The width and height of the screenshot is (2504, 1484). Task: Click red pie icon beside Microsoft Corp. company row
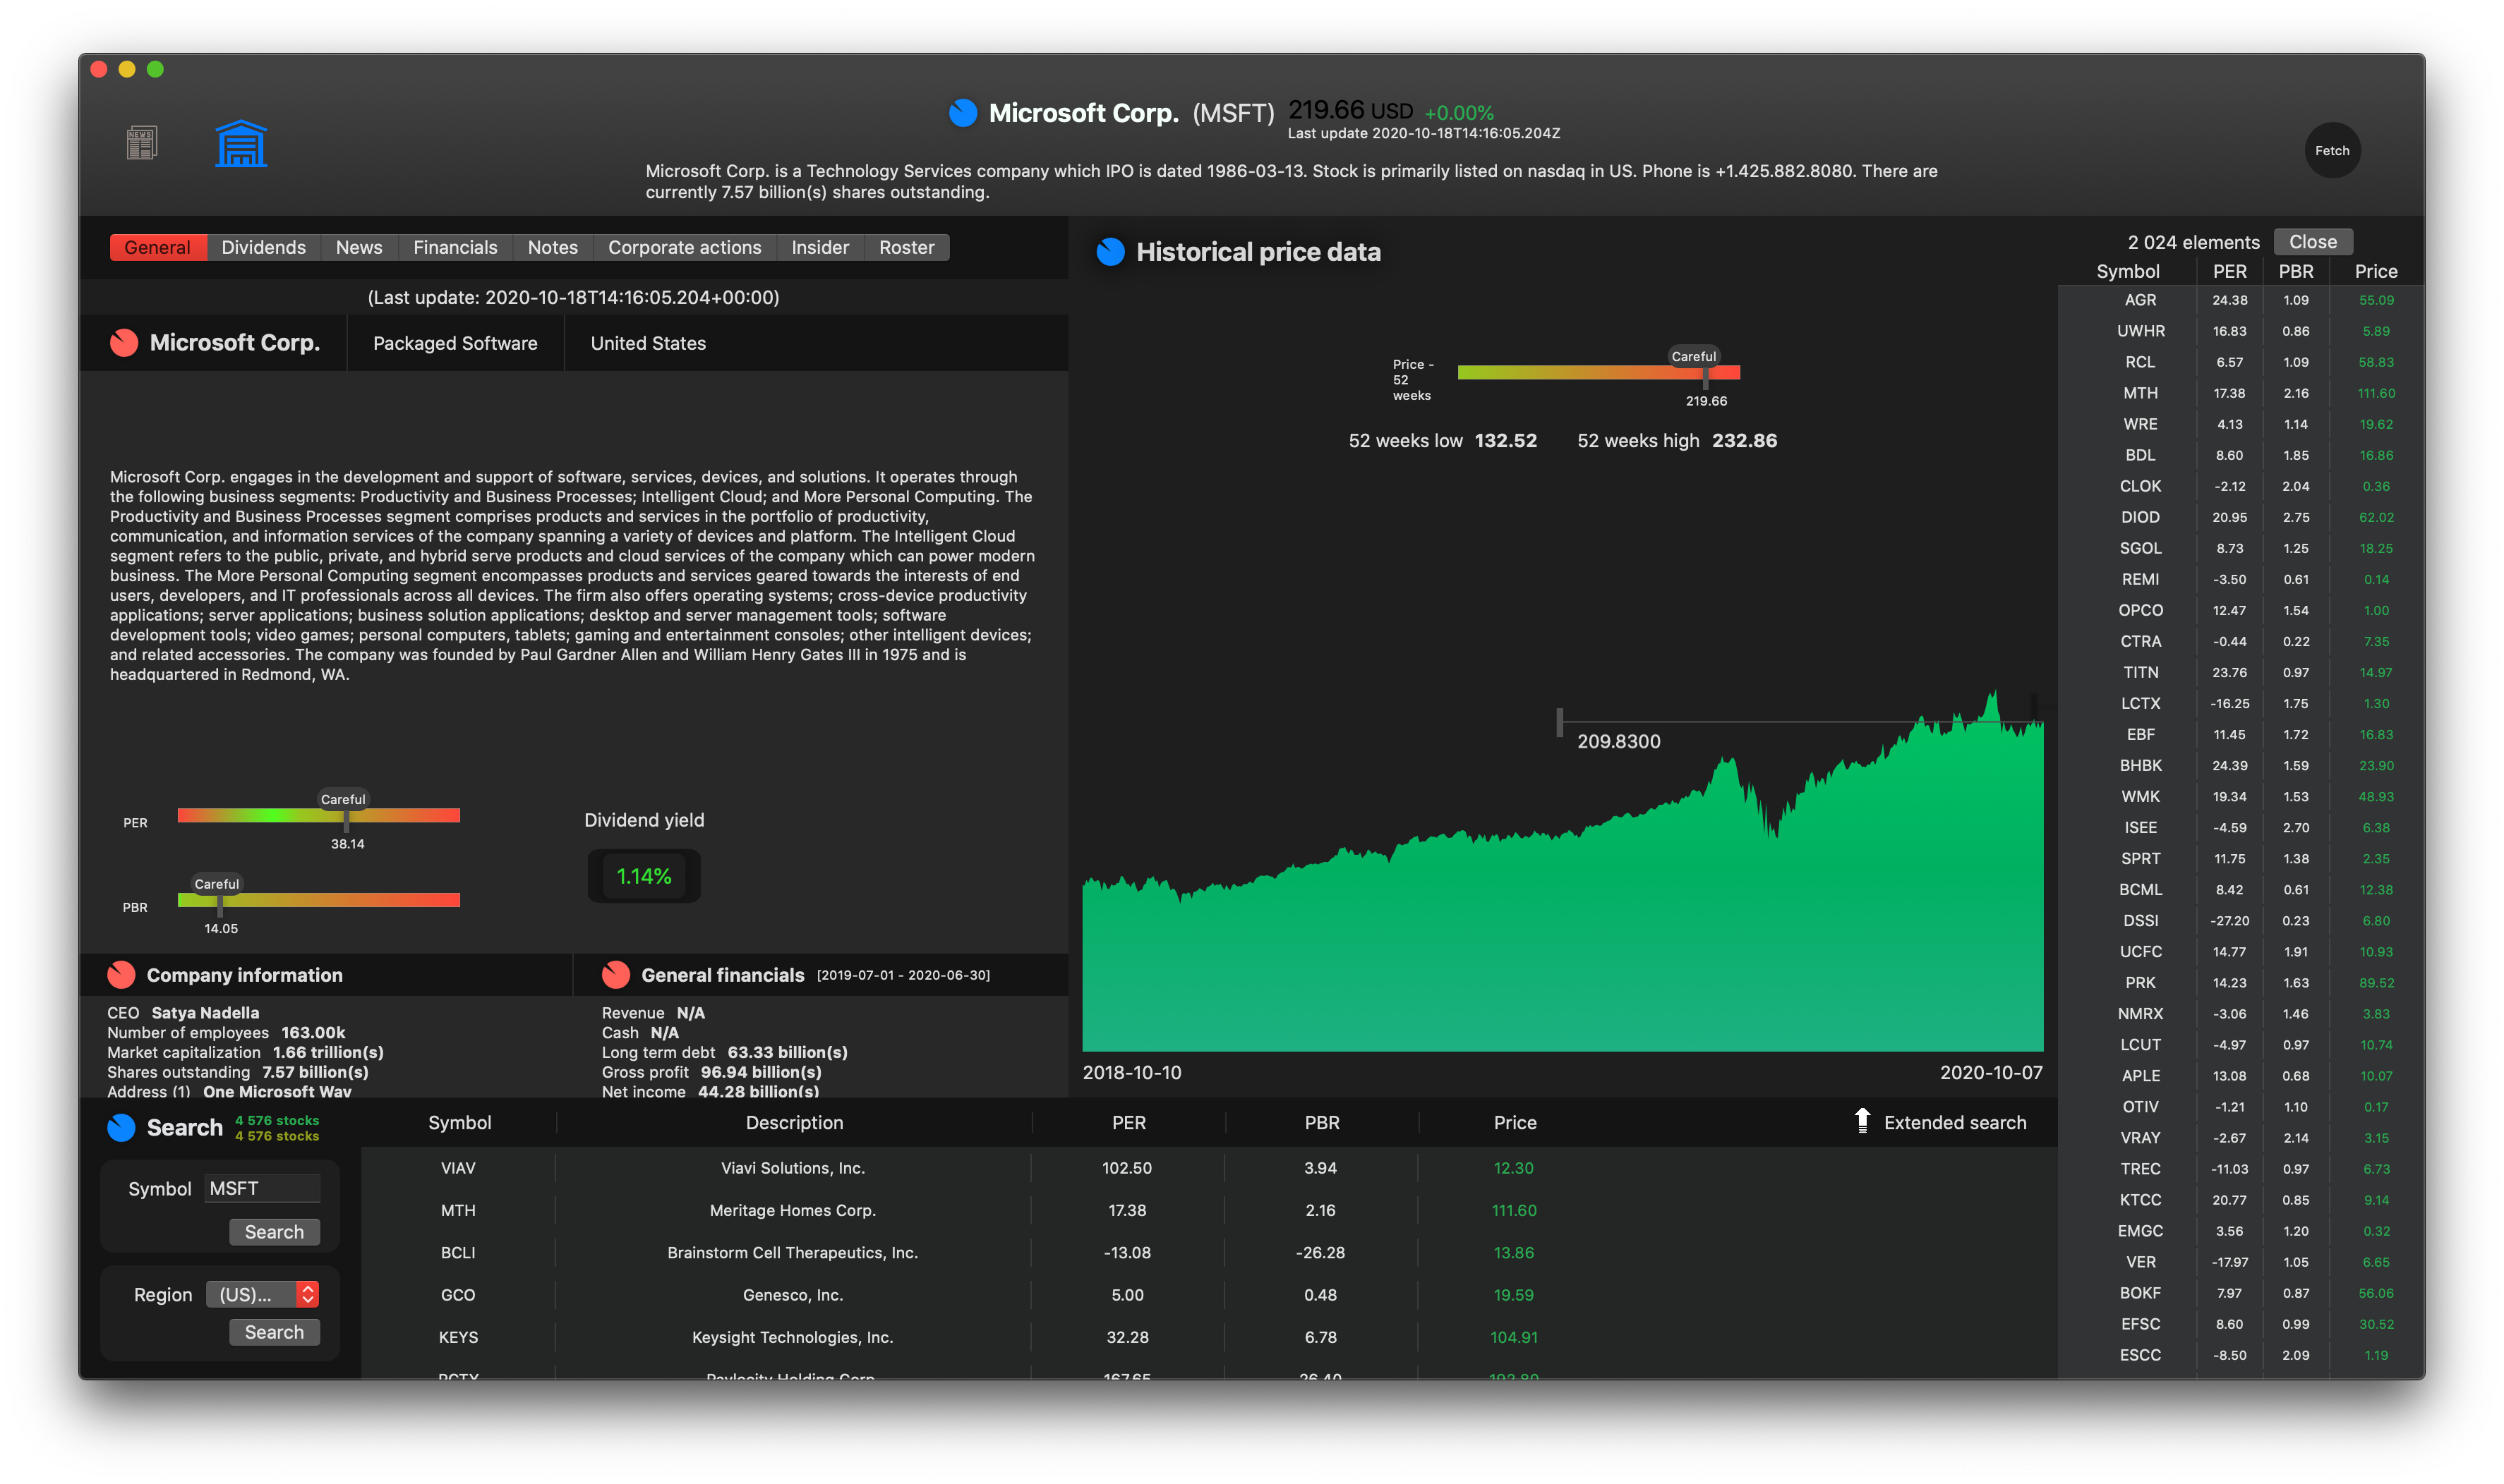point(124,343)
